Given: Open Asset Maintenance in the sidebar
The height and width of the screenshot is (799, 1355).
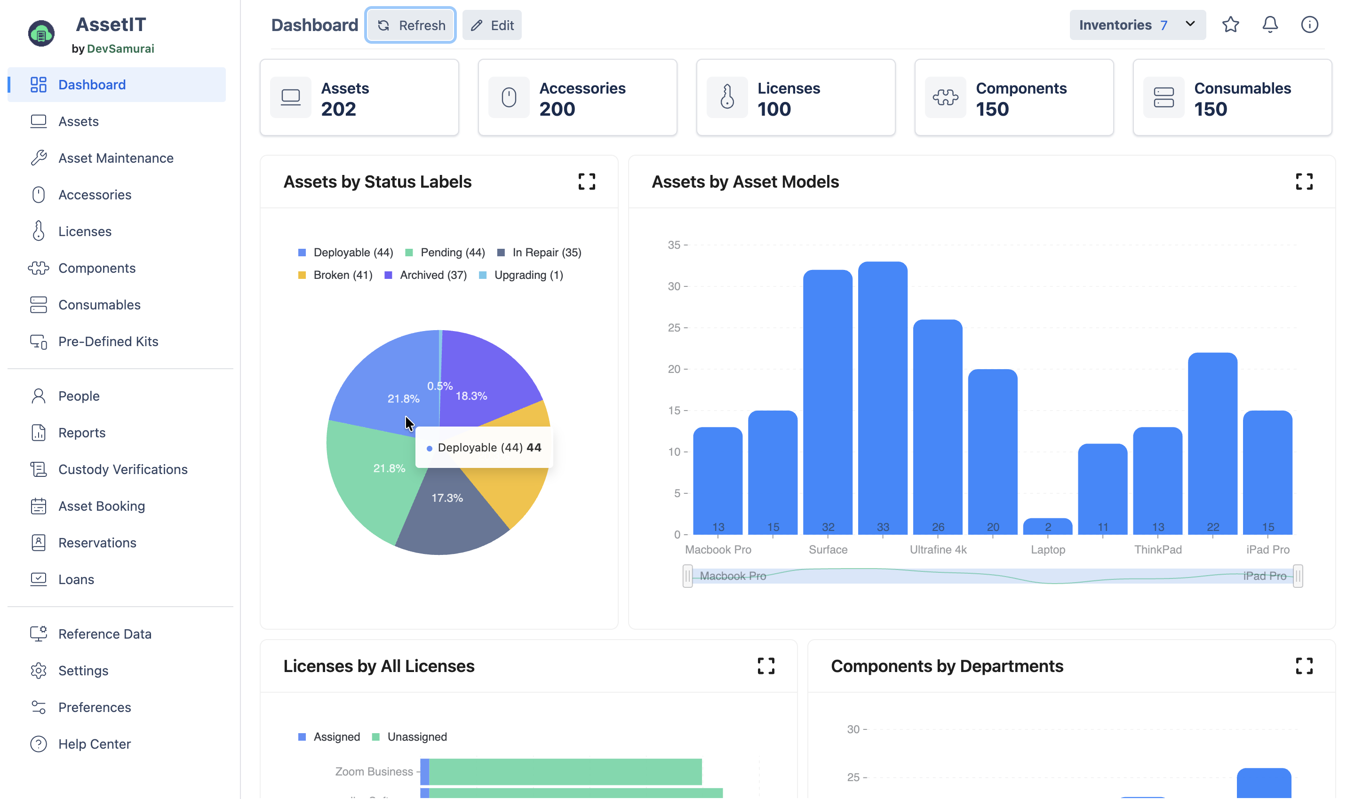Looking at the screenshot, I should point(116,158).
